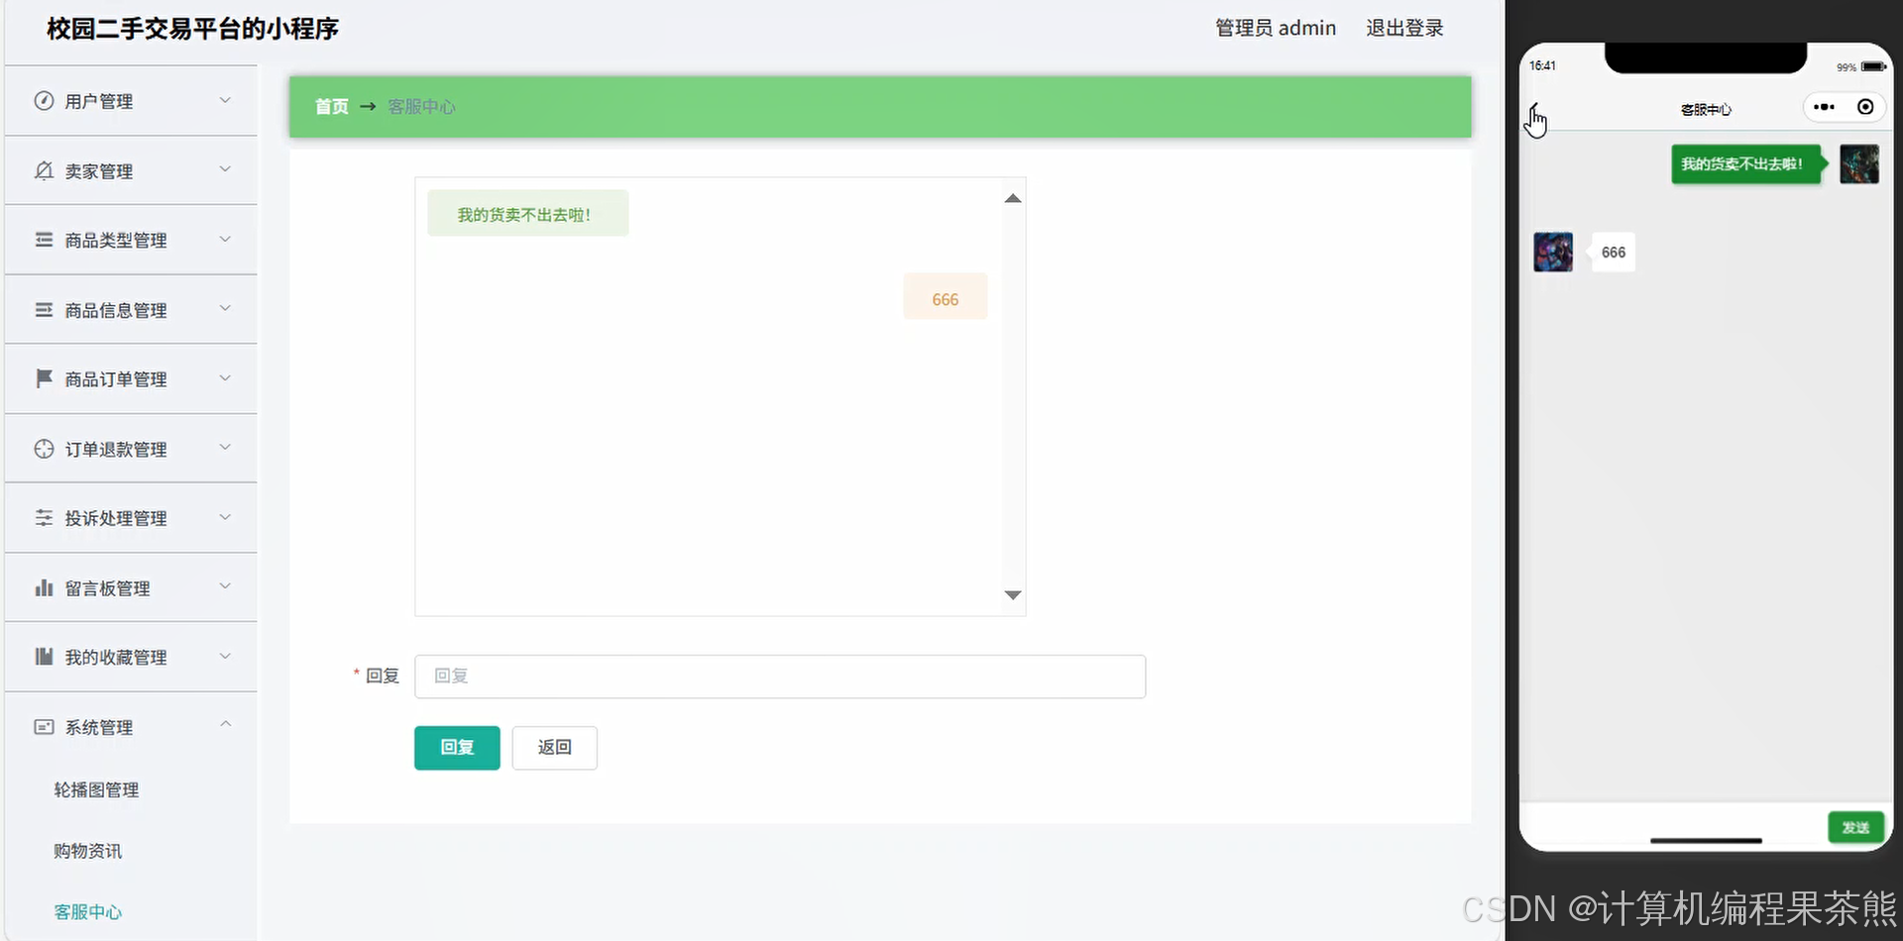1903x941 pixels.
Task: Click the 返回 button
Action: tap(554, 747)
